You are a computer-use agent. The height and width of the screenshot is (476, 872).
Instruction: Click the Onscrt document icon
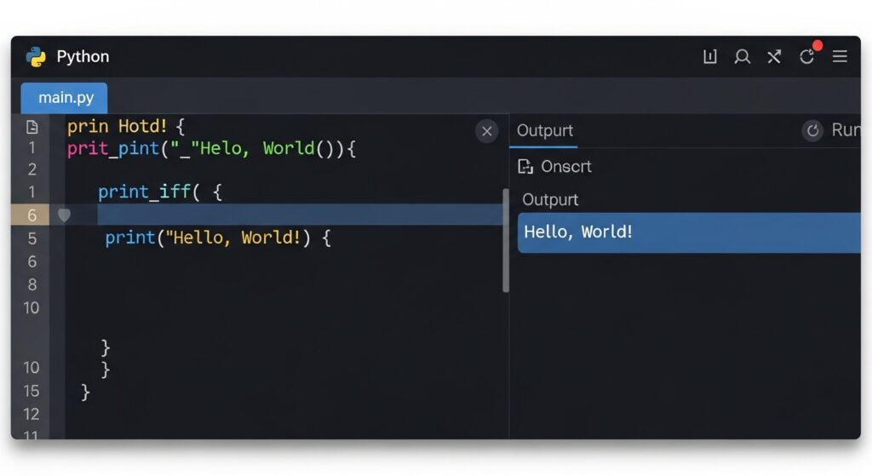[525, 167]
